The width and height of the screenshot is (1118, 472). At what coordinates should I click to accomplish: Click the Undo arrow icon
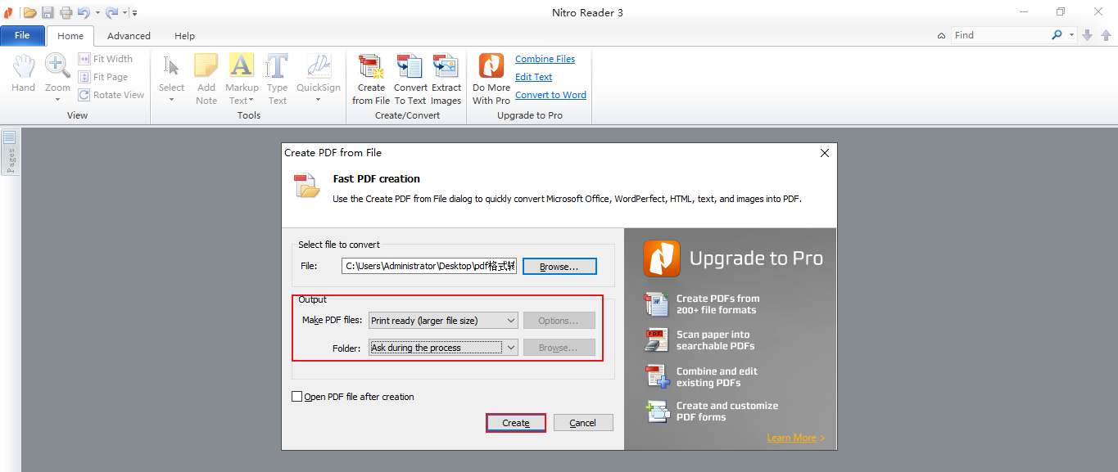coord(84,12)
